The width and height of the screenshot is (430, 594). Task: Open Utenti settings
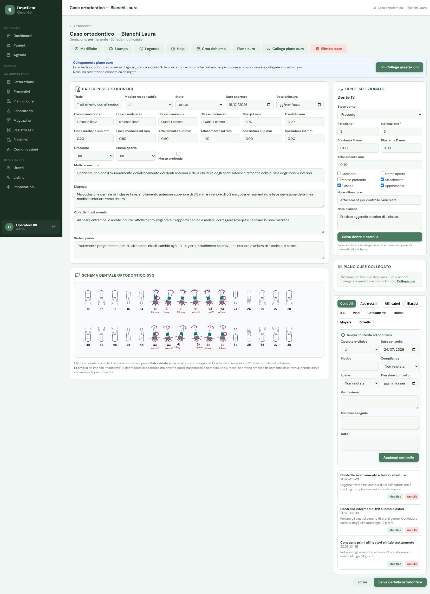coord(31,168)
